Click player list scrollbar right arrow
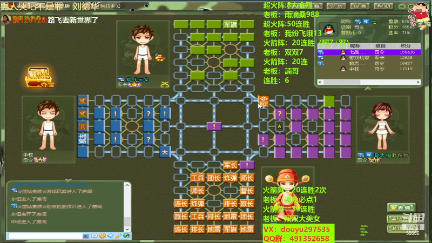 418,82
